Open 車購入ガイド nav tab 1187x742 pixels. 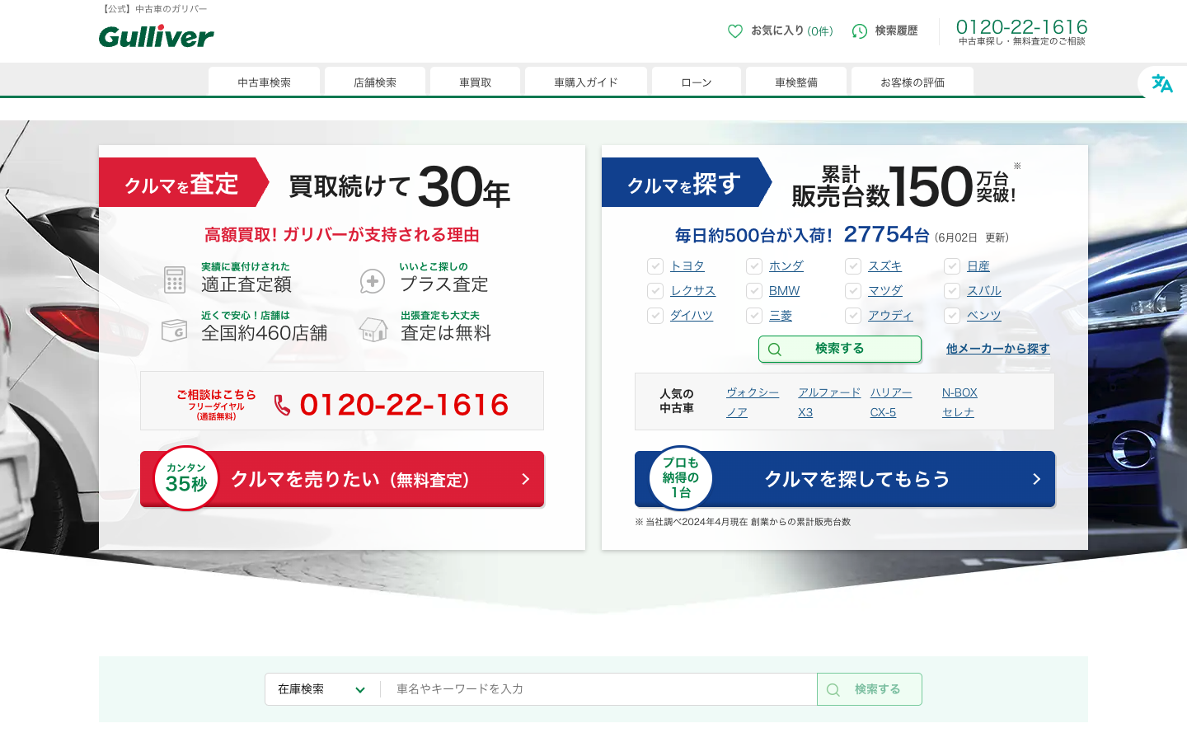(x=586, y=82)
